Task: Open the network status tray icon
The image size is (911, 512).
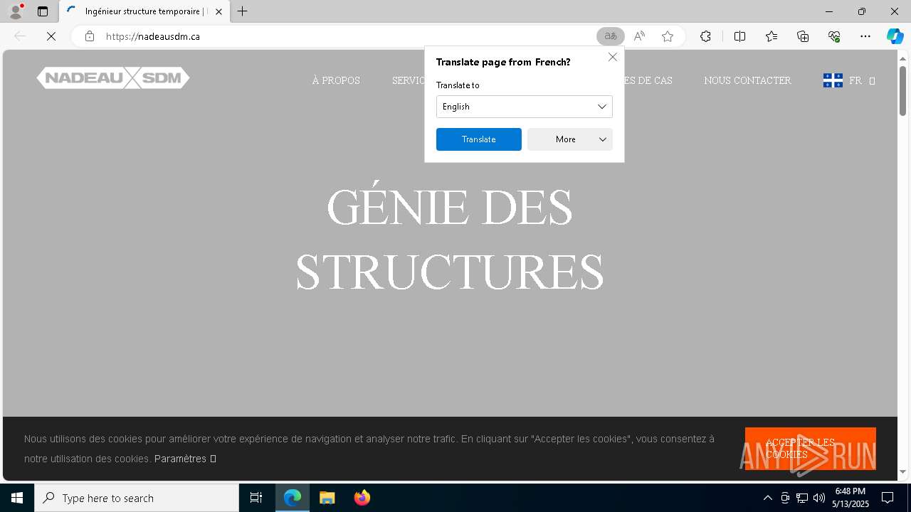Action: pos(802,498)
